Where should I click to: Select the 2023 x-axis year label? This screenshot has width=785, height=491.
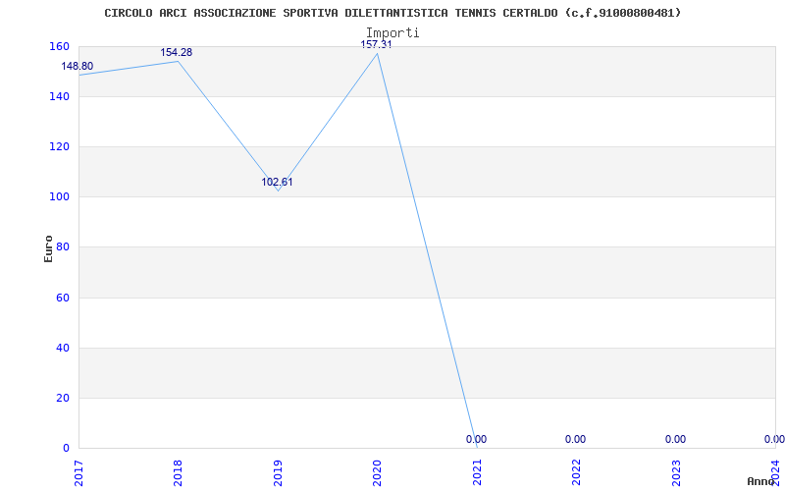coord(676,472)
